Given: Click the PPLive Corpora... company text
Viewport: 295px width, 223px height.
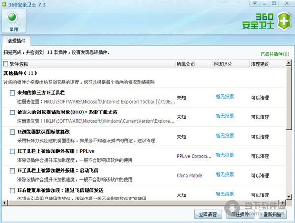Looking at the screenshot, I should tap(194, 156).
